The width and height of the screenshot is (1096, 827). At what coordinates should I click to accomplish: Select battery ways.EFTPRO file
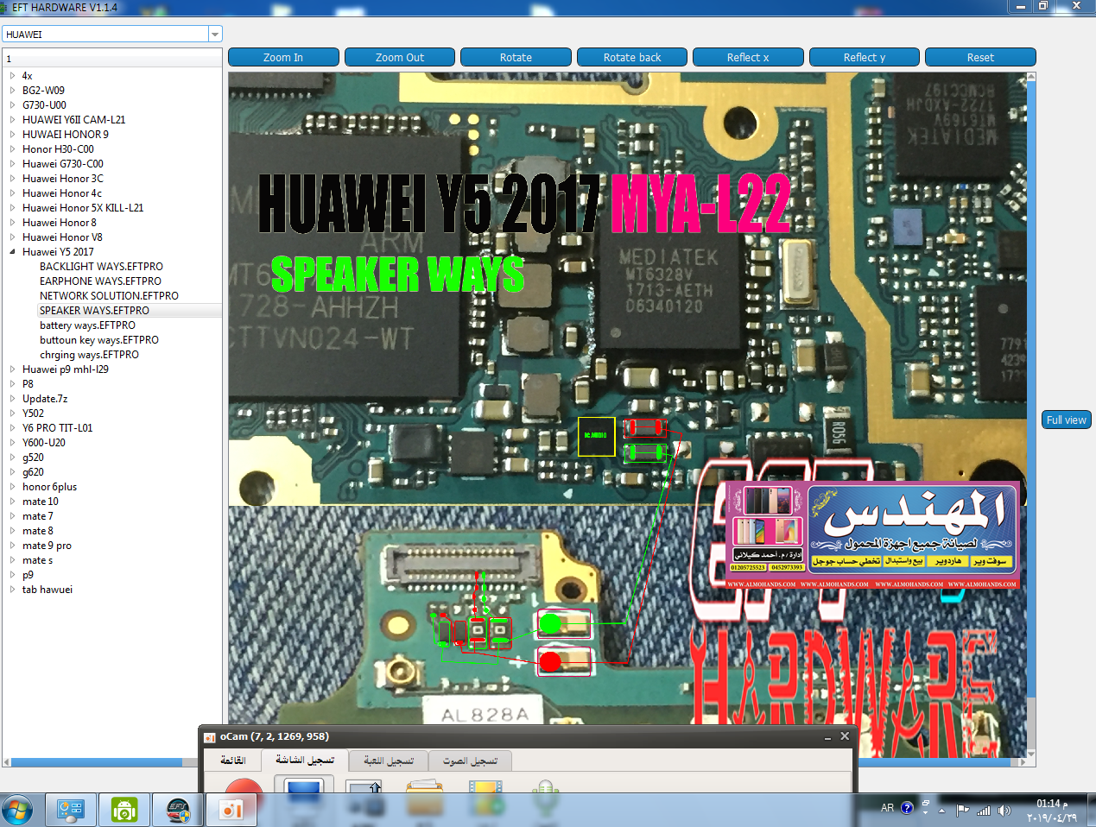[x=87, y=325]
